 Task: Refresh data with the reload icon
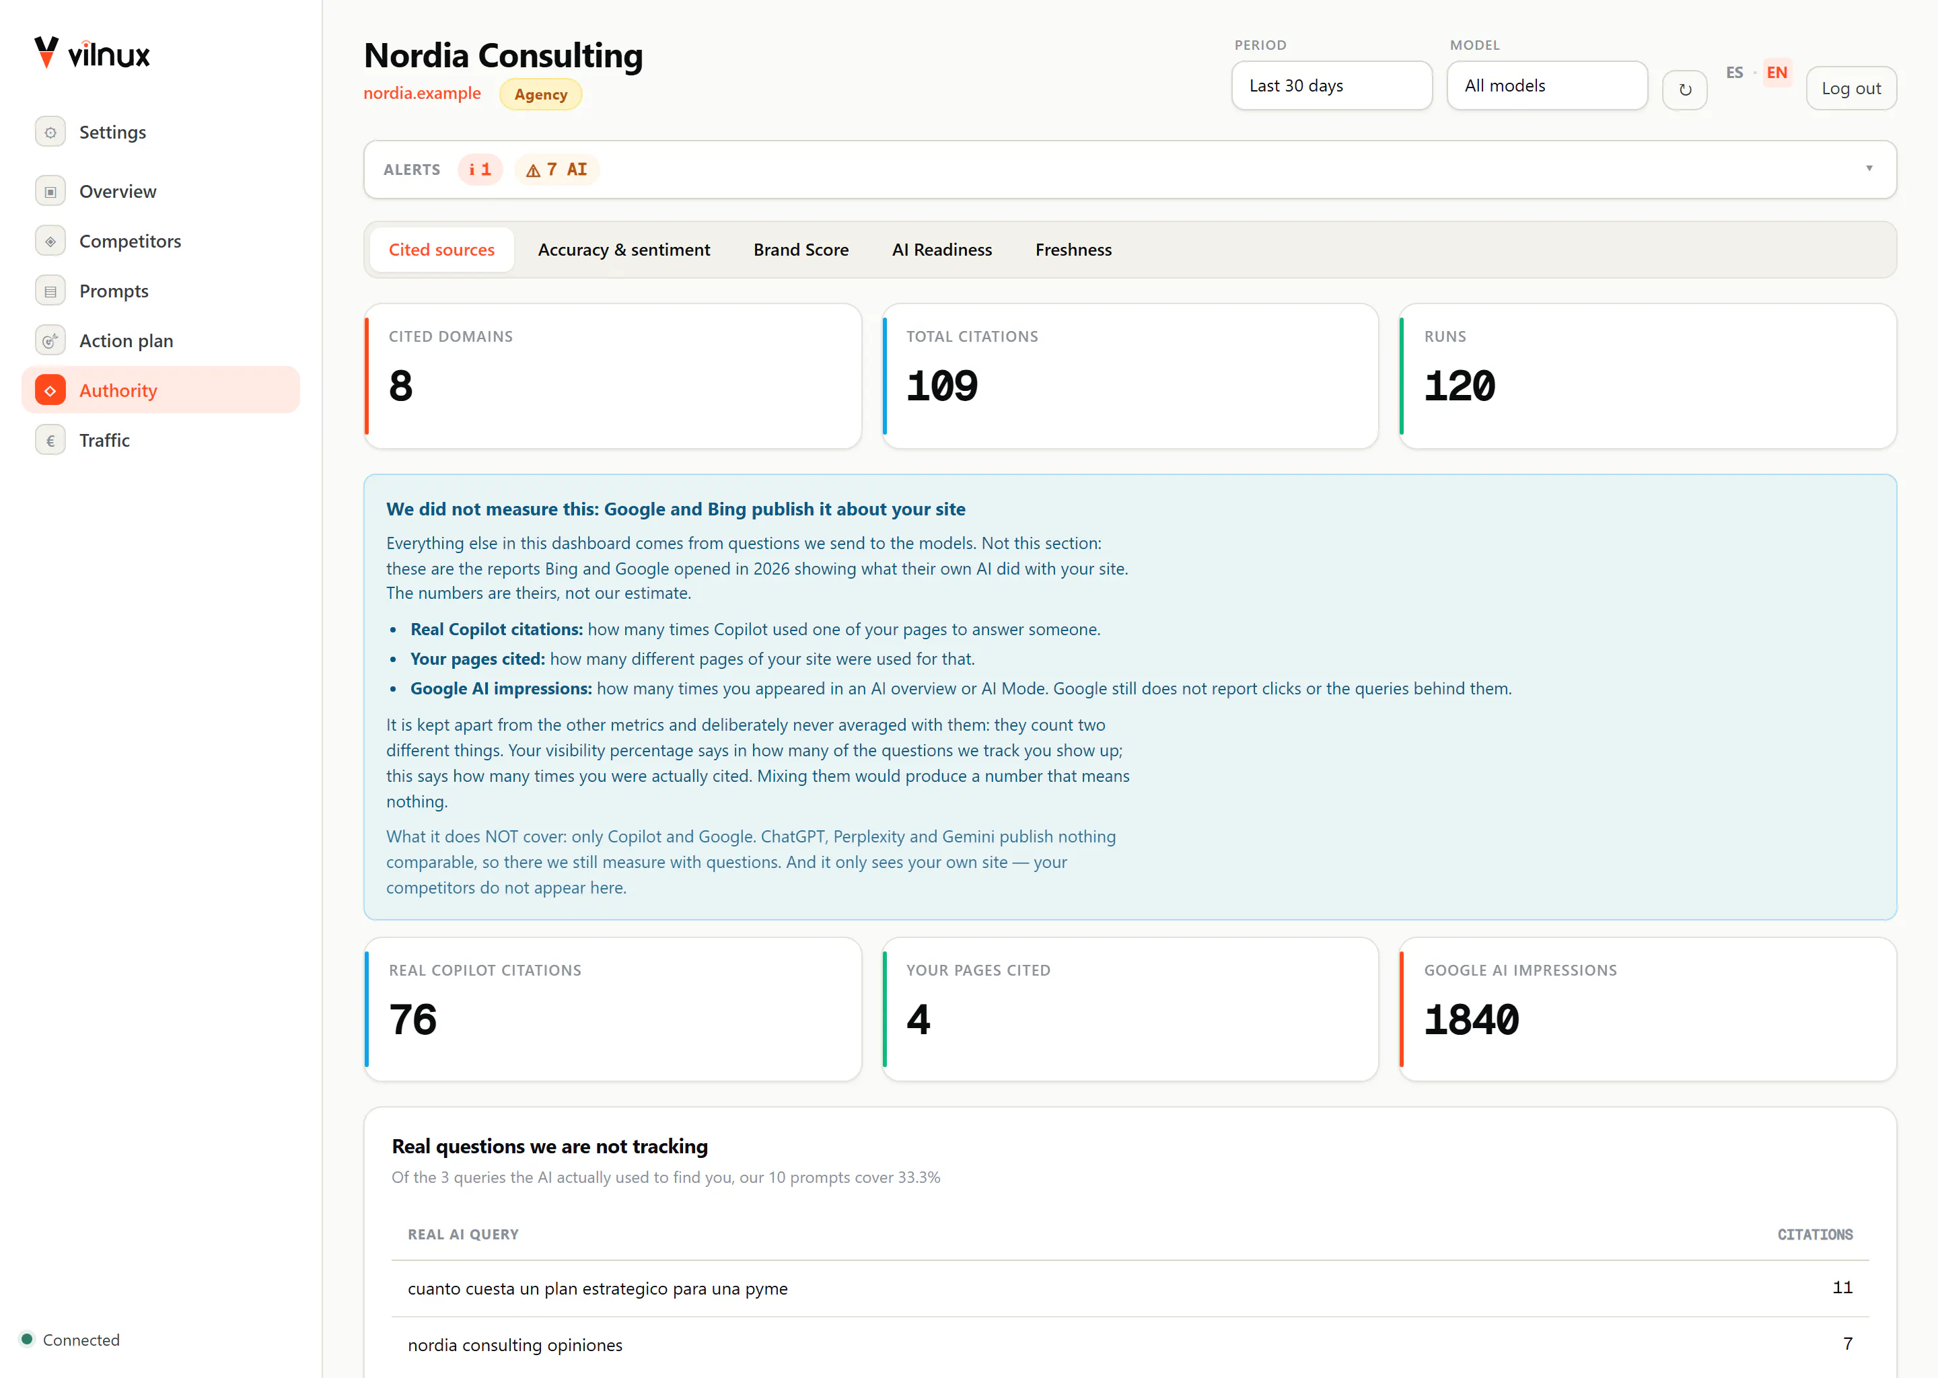click(x=1685, y=89)
